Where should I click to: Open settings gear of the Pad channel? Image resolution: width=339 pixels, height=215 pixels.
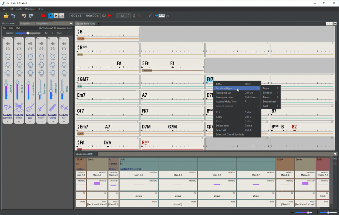60,39
